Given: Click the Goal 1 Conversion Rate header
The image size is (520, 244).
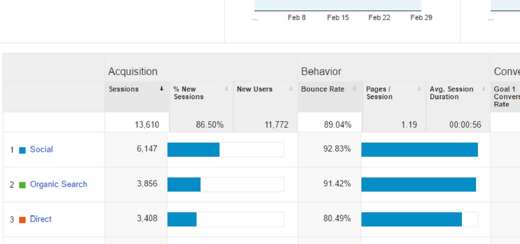Looking at the screenshot, I should coord(507,96).
